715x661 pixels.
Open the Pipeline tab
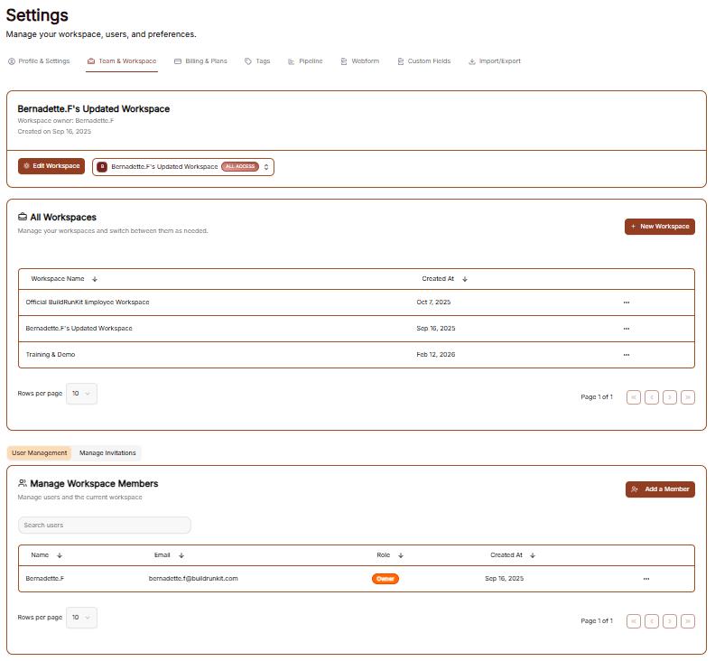click(x=305, y=61)
